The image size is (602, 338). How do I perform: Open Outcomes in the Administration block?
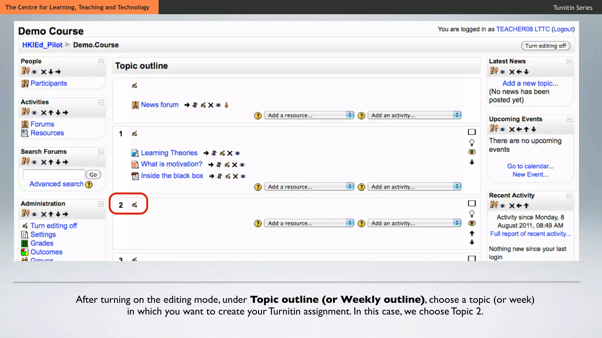(x=46, y=252)
